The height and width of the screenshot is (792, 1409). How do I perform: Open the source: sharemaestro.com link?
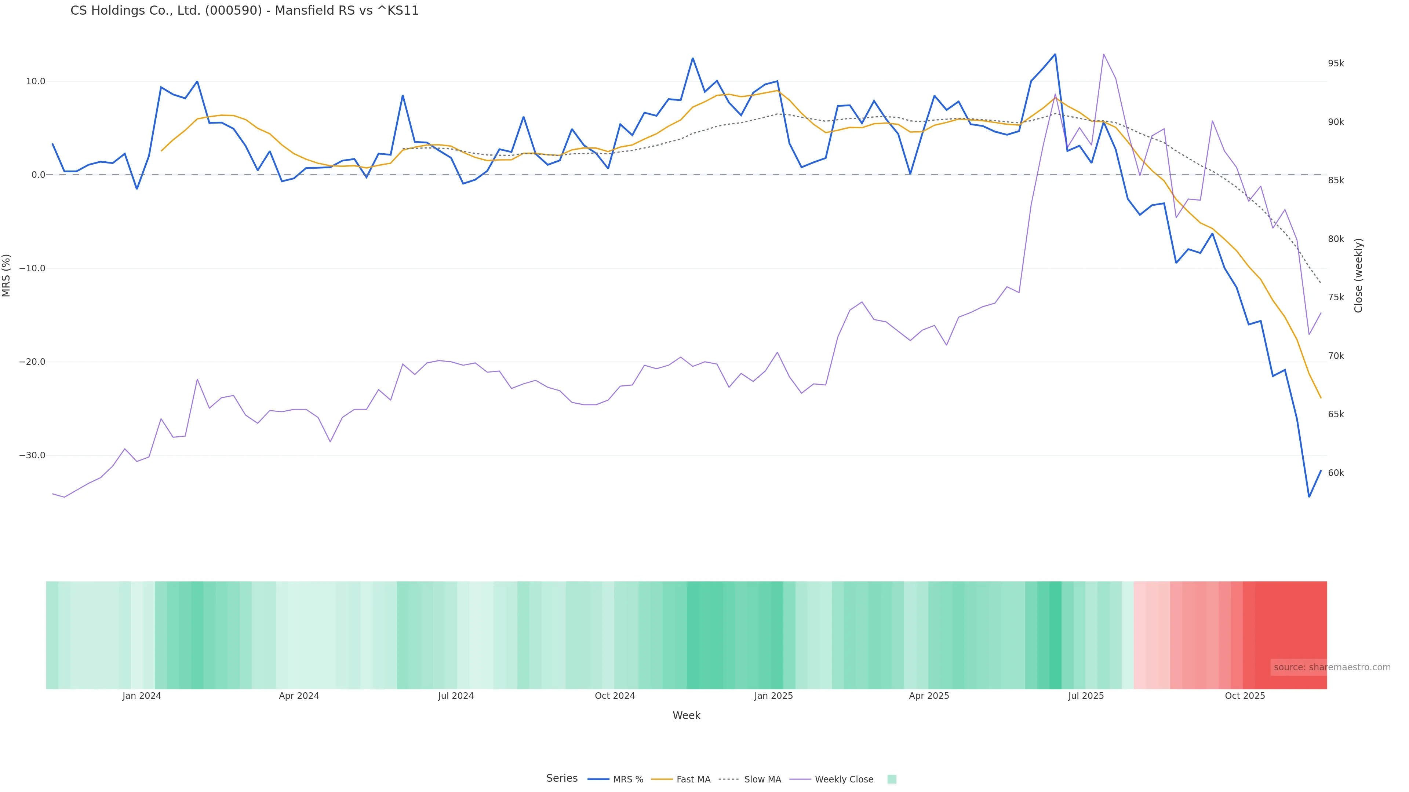tap(1332, 667)
